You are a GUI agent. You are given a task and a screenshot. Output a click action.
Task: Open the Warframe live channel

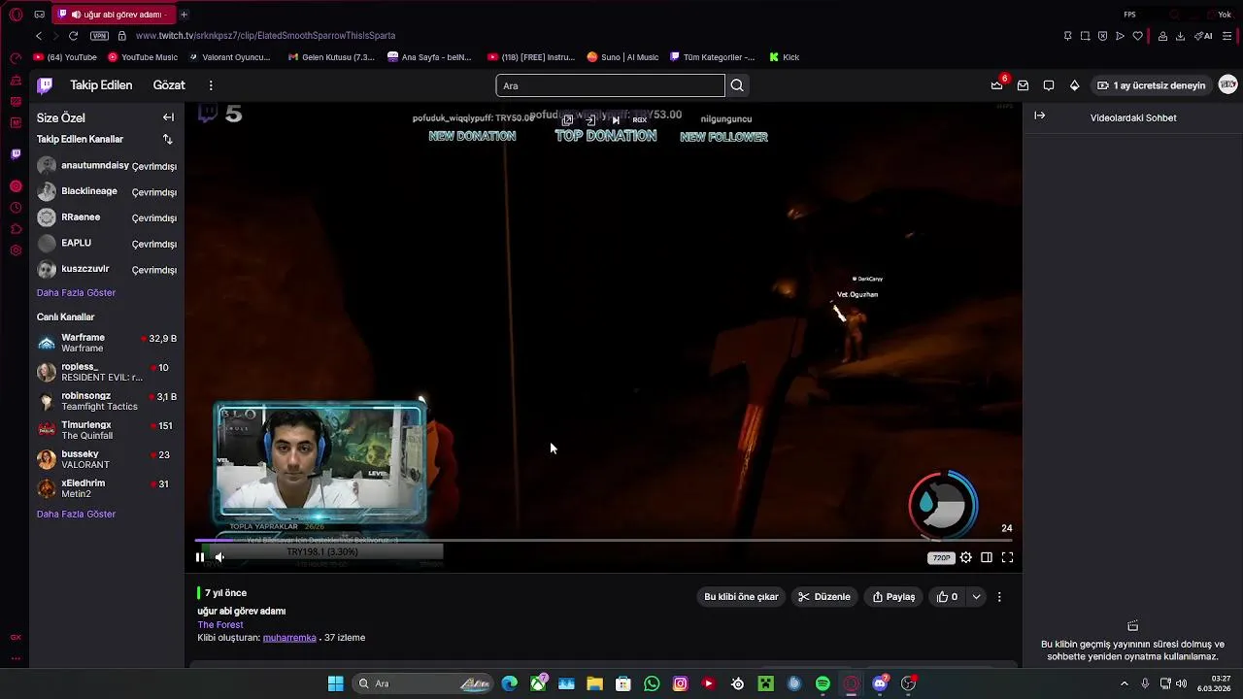(107, 343)
